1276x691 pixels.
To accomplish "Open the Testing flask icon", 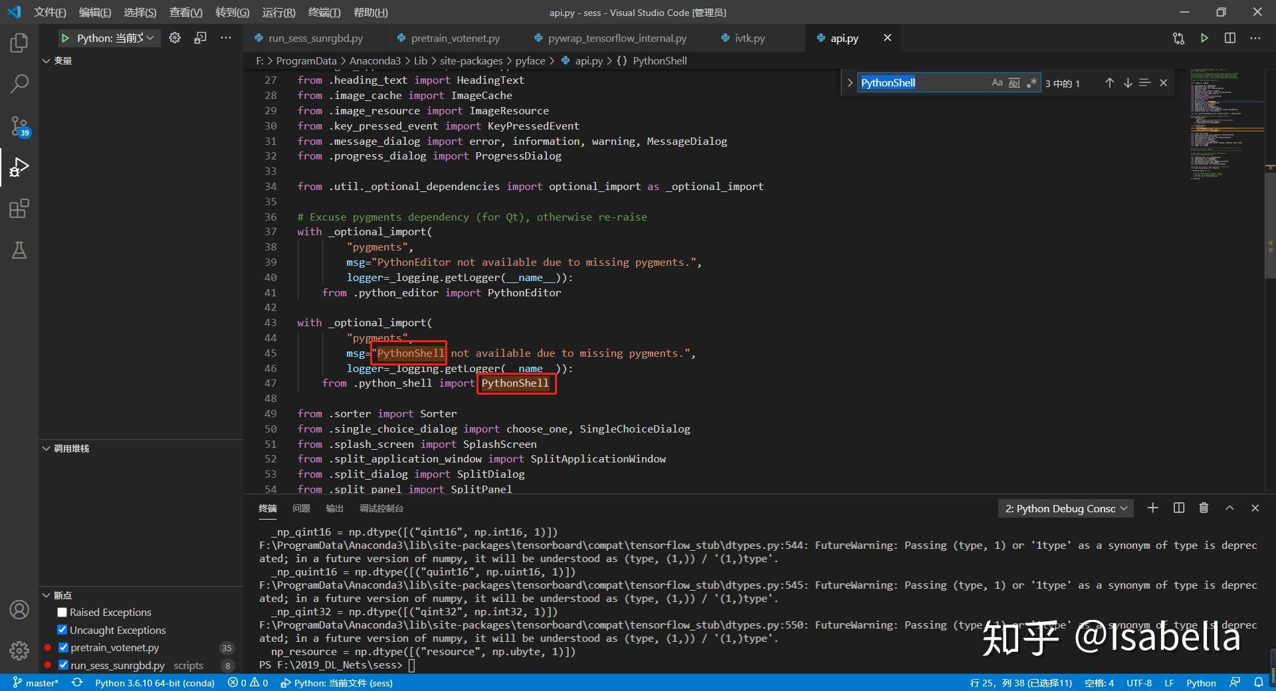I will pos(19,250).
